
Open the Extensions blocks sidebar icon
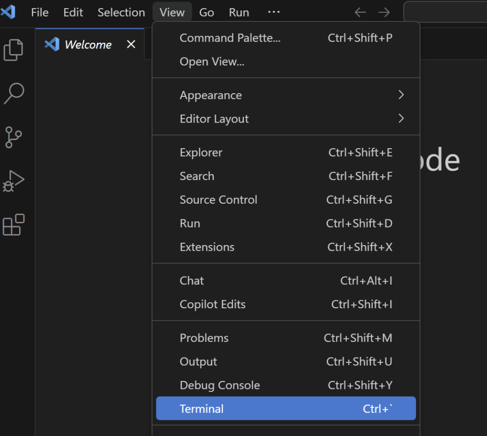[x=13, y=225]
